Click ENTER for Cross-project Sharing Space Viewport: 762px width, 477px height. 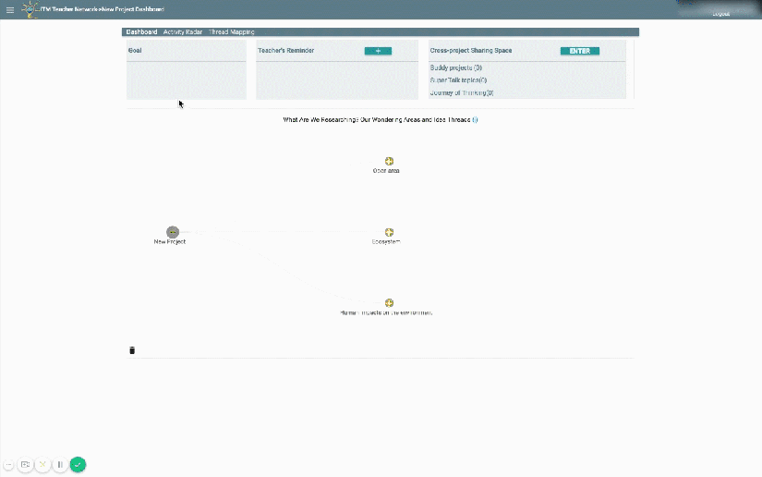point(580,51)
